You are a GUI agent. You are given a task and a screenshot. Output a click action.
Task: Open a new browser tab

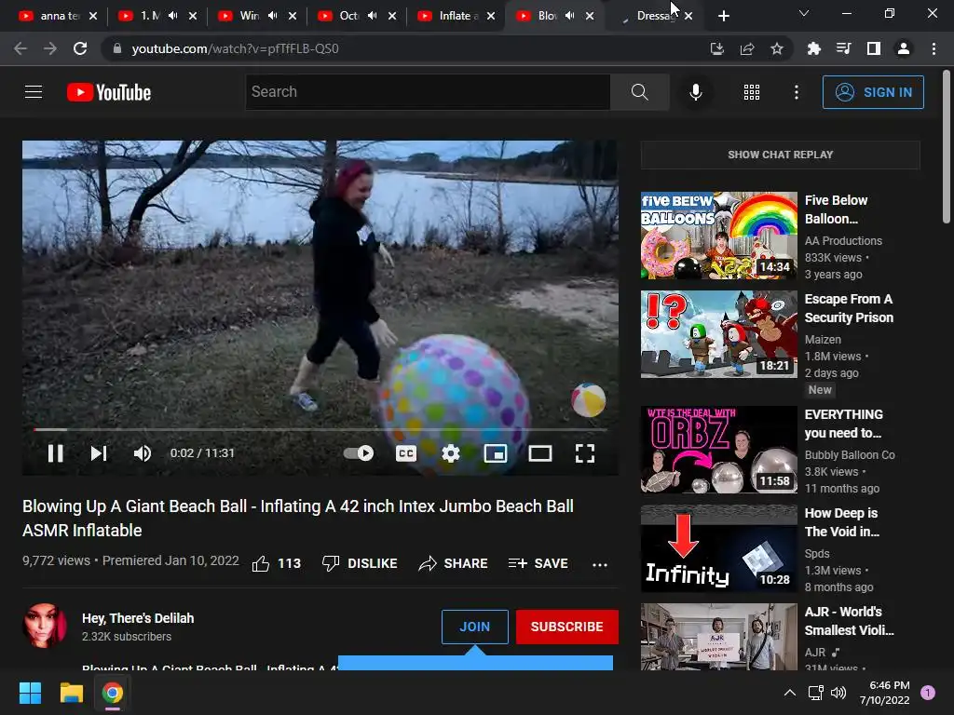[x=723, y=16]
